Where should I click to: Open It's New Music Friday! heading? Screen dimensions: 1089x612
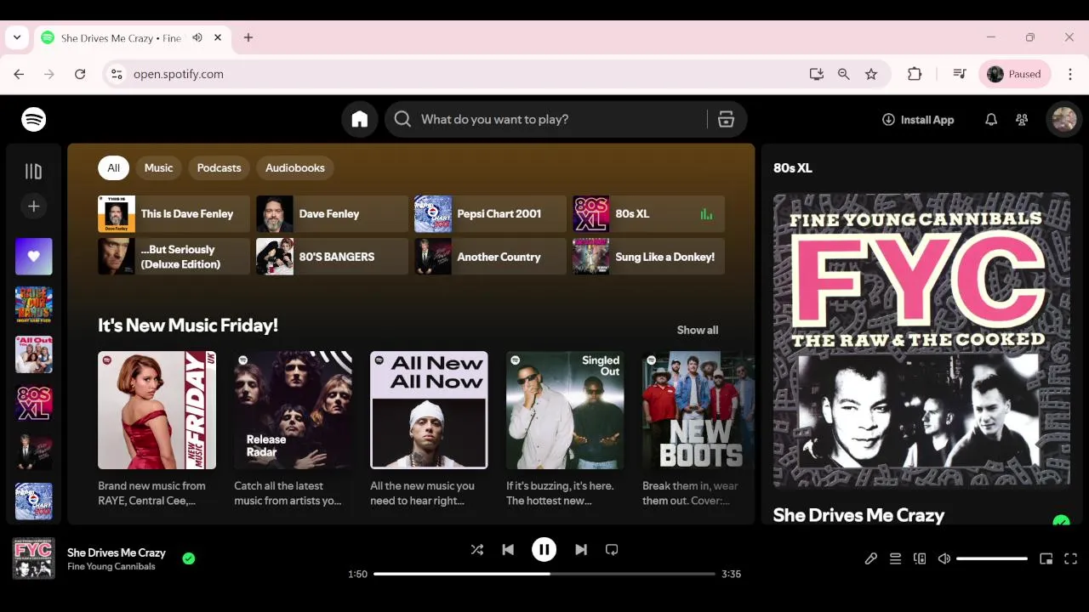[188, 326]
